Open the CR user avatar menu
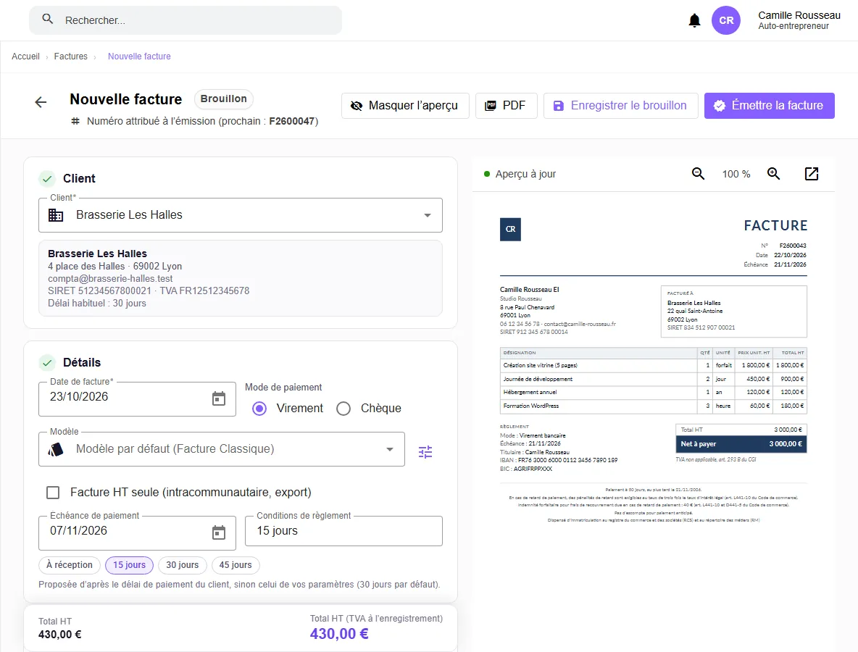 tap(726, 20)
